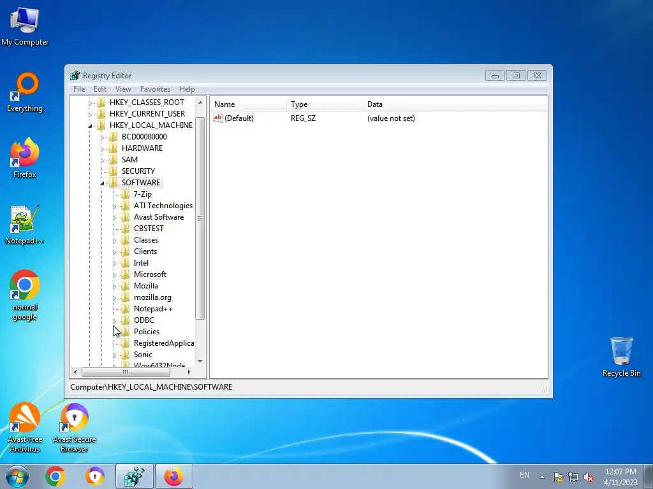Open the Firefox desktop shortcut
This screenshot has width=653, height=489.
[25, 158]
